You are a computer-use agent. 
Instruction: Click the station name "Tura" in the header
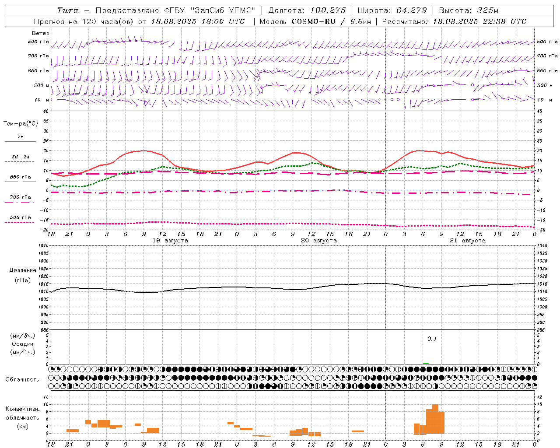67,10
